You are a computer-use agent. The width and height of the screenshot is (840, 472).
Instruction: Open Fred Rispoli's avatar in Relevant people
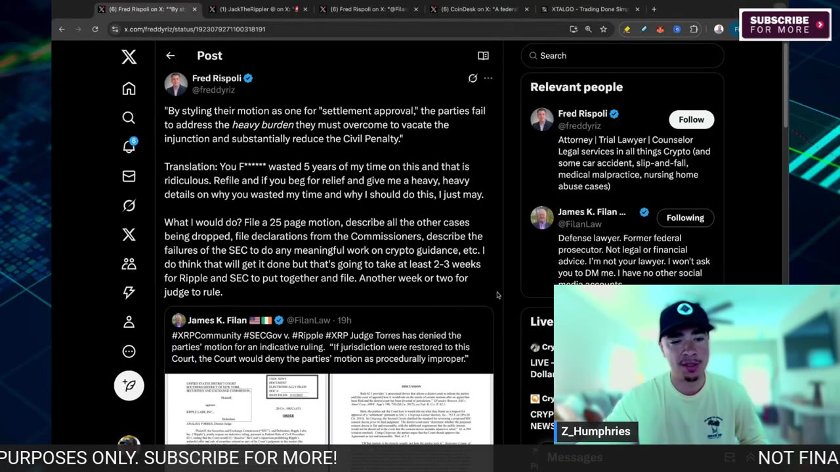click(542, 119)
